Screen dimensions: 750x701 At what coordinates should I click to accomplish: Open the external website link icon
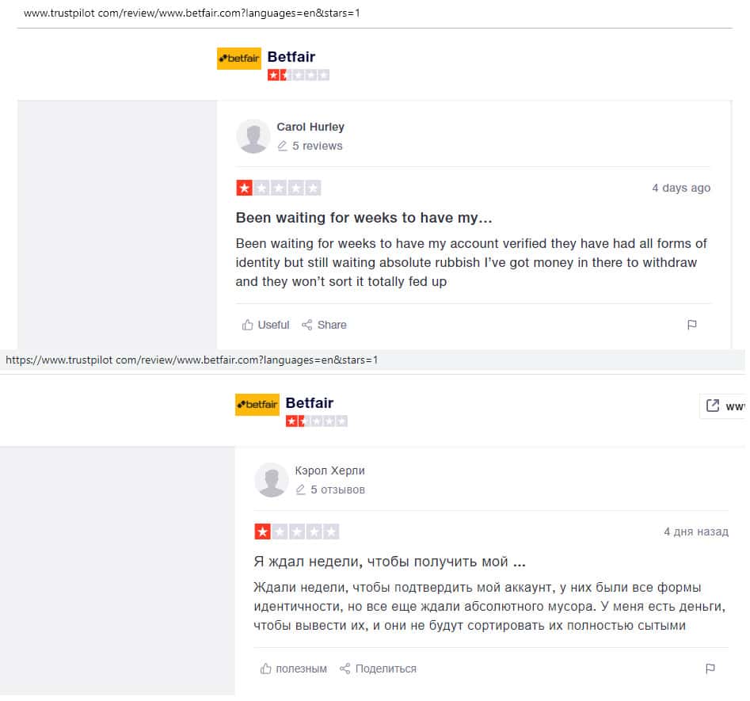point(713,406)
